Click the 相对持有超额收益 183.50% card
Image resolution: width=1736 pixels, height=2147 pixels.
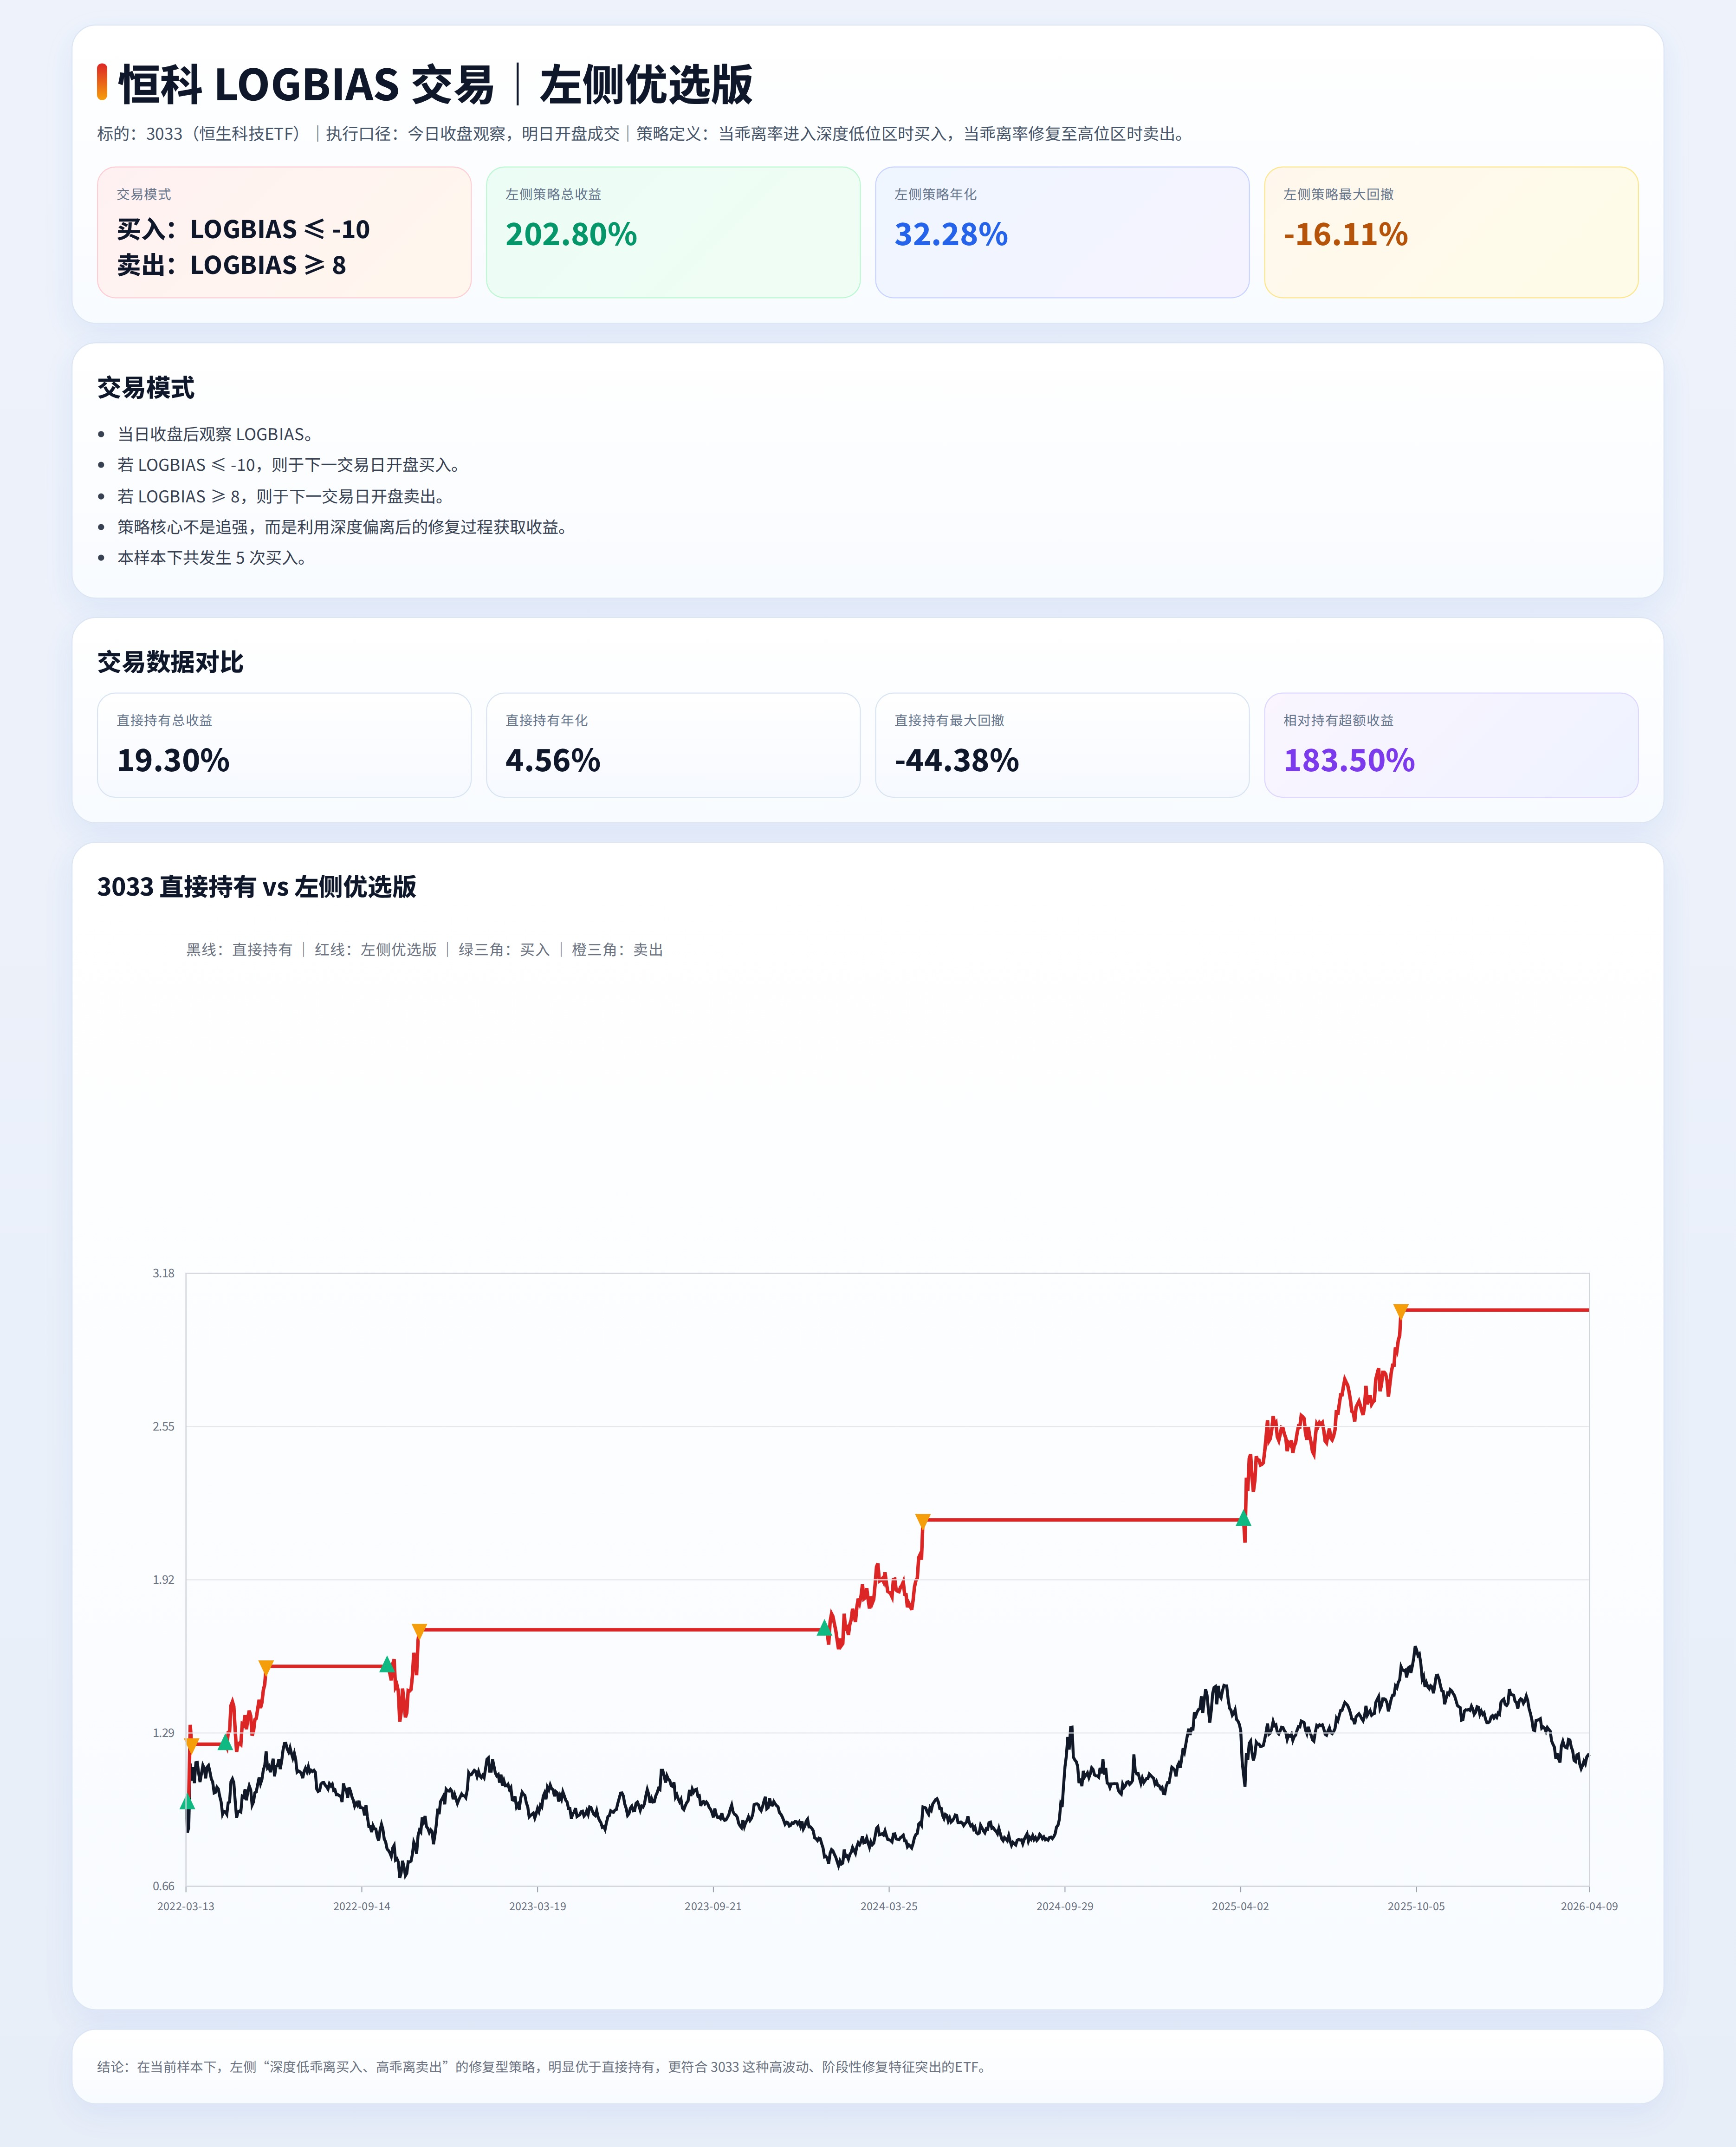pos(1450,745)
